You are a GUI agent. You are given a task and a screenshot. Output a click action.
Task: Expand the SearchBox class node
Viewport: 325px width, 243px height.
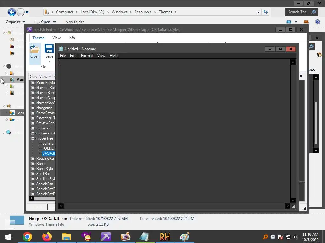click(x=33, y=184)
